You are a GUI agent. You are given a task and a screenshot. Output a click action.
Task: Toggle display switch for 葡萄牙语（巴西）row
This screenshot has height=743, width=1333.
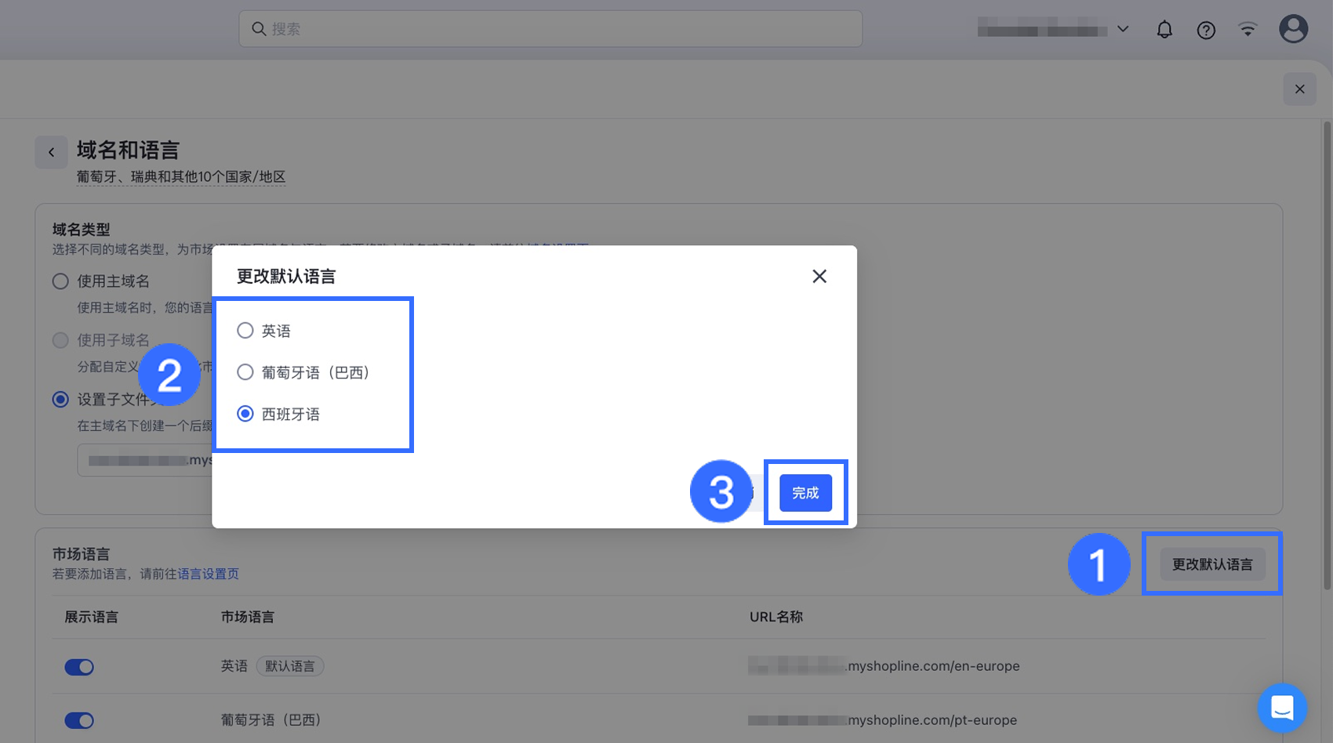click(x=79, y=720)
